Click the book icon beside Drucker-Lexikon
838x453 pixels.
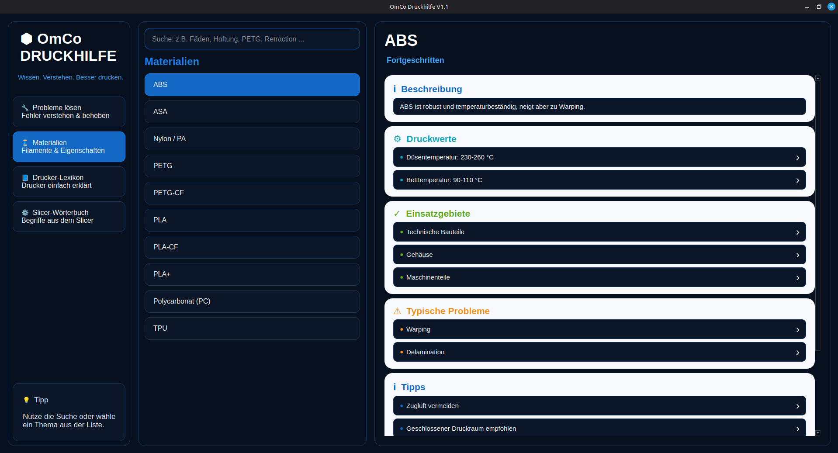tap(25, 178)
